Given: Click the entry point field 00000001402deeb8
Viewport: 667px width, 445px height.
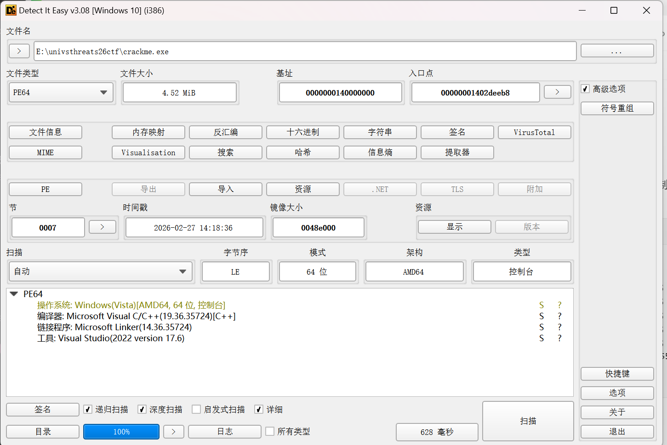Looking at the screenshot, I should 475,92.
